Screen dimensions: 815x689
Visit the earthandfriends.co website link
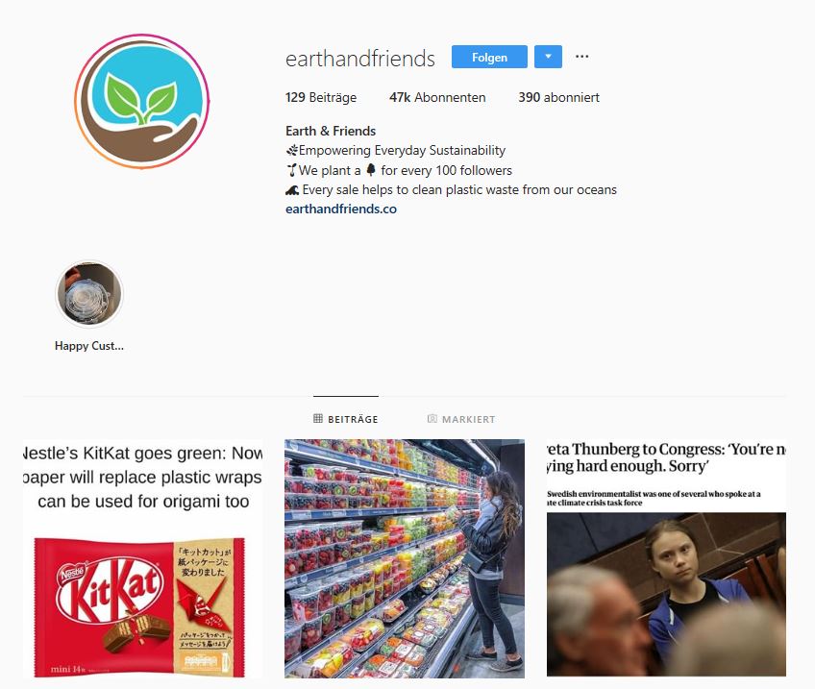click(341, 209)
